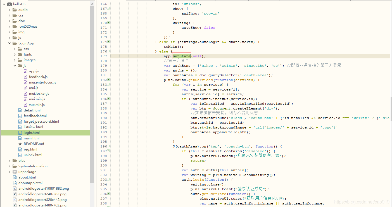The width and height of the screenshot is (392, 207).
Task: Fold code block at line 182
Action: 108,80
